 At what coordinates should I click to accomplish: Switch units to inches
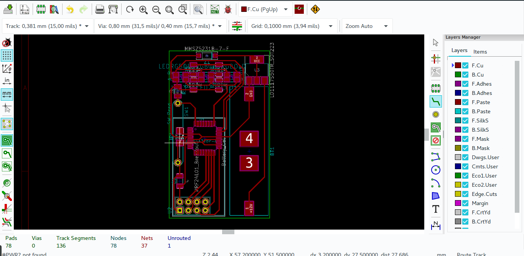click(7, 81)
